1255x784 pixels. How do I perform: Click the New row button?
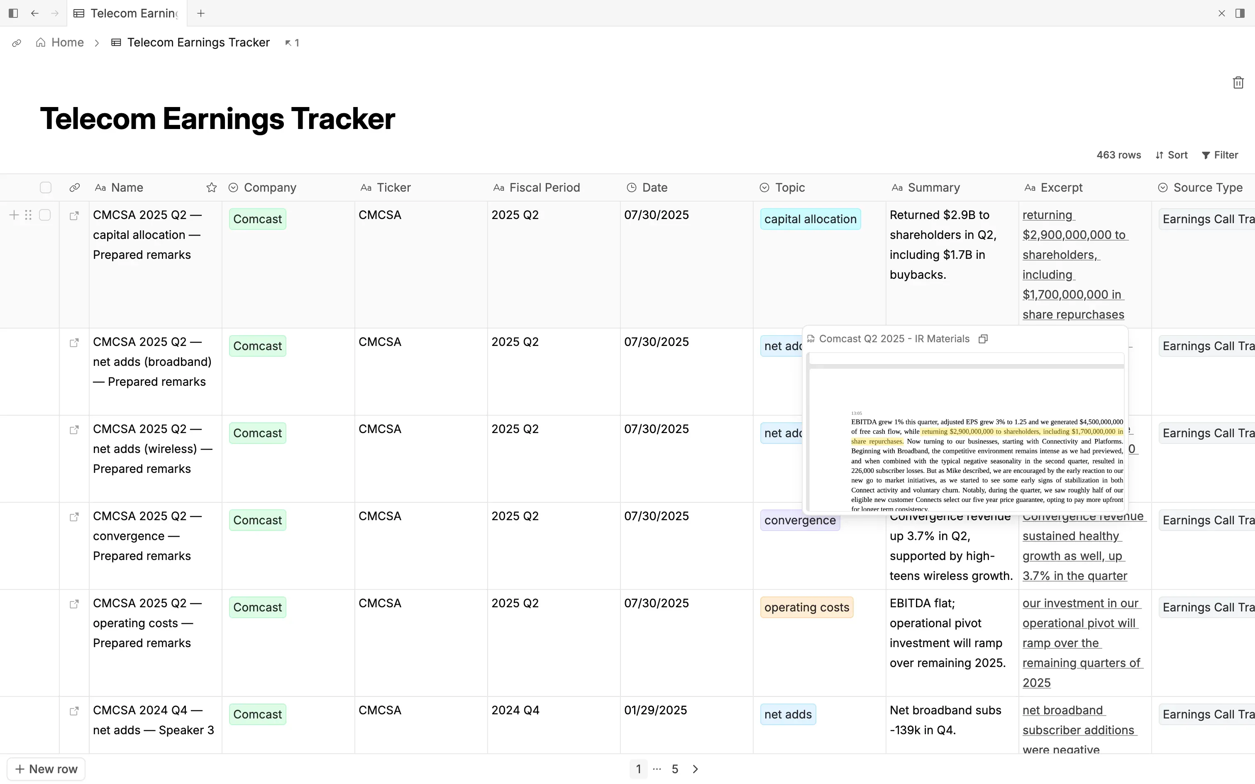tap(46, 768)
